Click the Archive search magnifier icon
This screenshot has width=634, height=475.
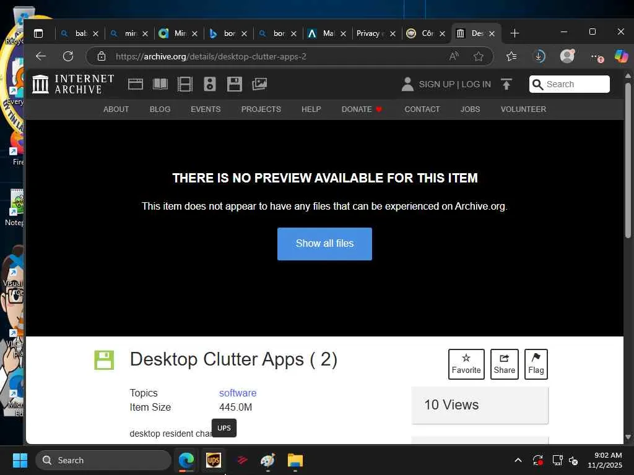pyautogui.click(x=538, y=84)
